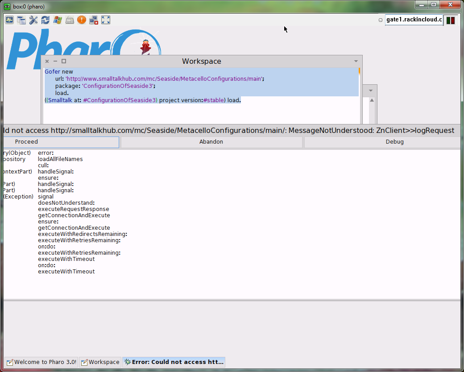
Task: Open the menu triangle of the window behind Workspace
Action: [x=371, y=91]
